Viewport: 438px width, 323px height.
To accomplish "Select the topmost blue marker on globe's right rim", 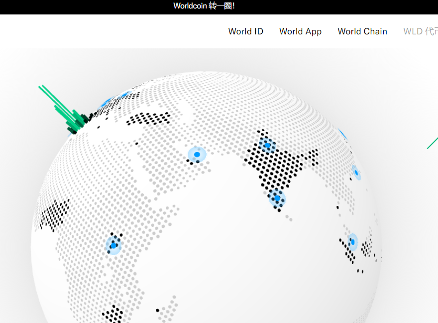I will point(342,134).
